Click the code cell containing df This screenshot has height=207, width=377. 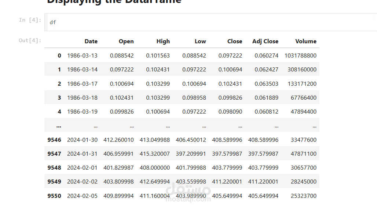(211, 22)
